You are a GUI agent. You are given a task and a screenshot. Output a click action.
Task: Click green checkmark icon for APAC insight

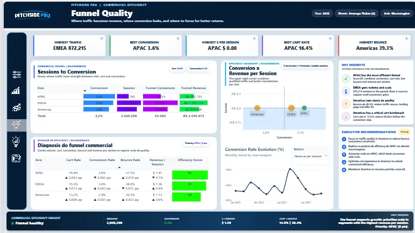point(346,78)
